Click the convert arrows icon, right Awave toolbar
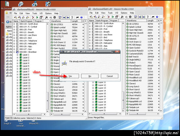Image resolution: width=180 pixels, height=136 pixels. pyautogui.click(x=126, y=17)
